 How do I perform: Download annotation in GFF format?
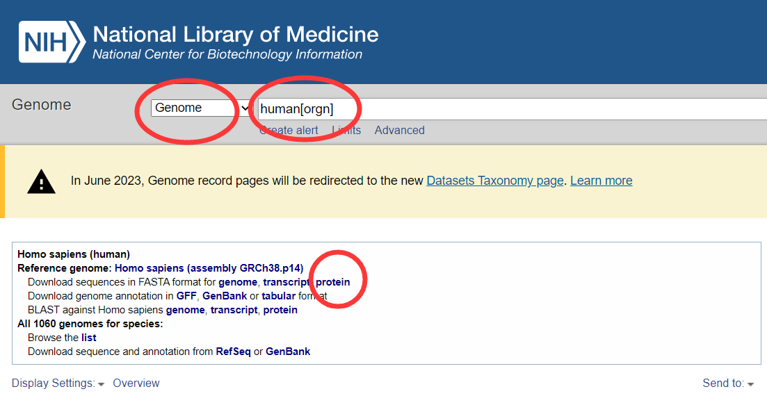186,296
